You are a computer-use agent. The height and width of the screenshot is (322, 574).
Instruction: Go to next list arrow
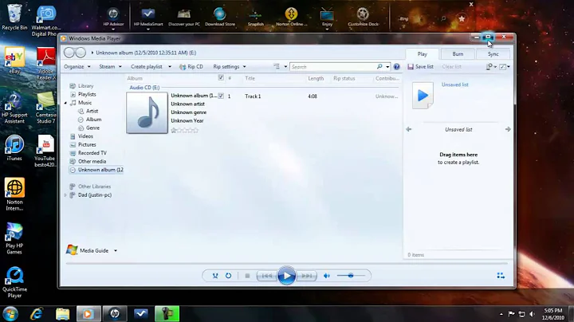point(508,129)
